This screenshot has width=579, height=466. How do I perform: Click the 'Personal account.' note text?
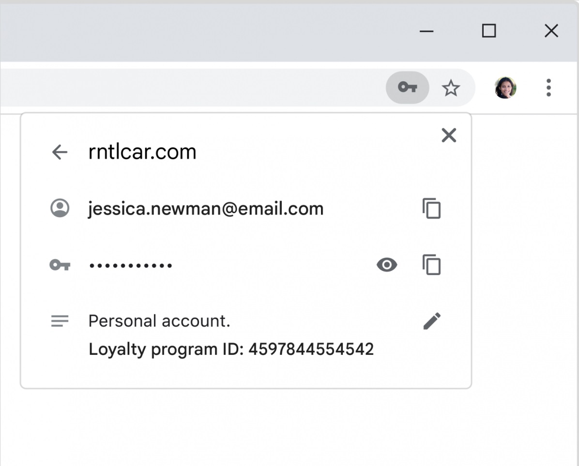click(159, 321)
